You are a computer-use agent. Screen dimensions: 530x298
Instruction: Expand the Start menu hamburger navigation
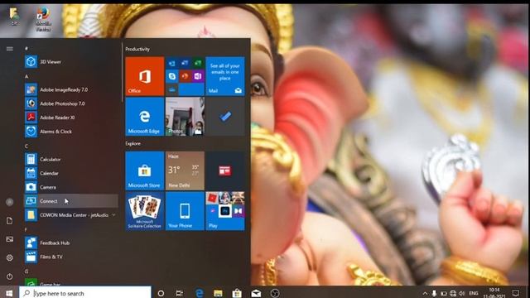tap(9, 49)
